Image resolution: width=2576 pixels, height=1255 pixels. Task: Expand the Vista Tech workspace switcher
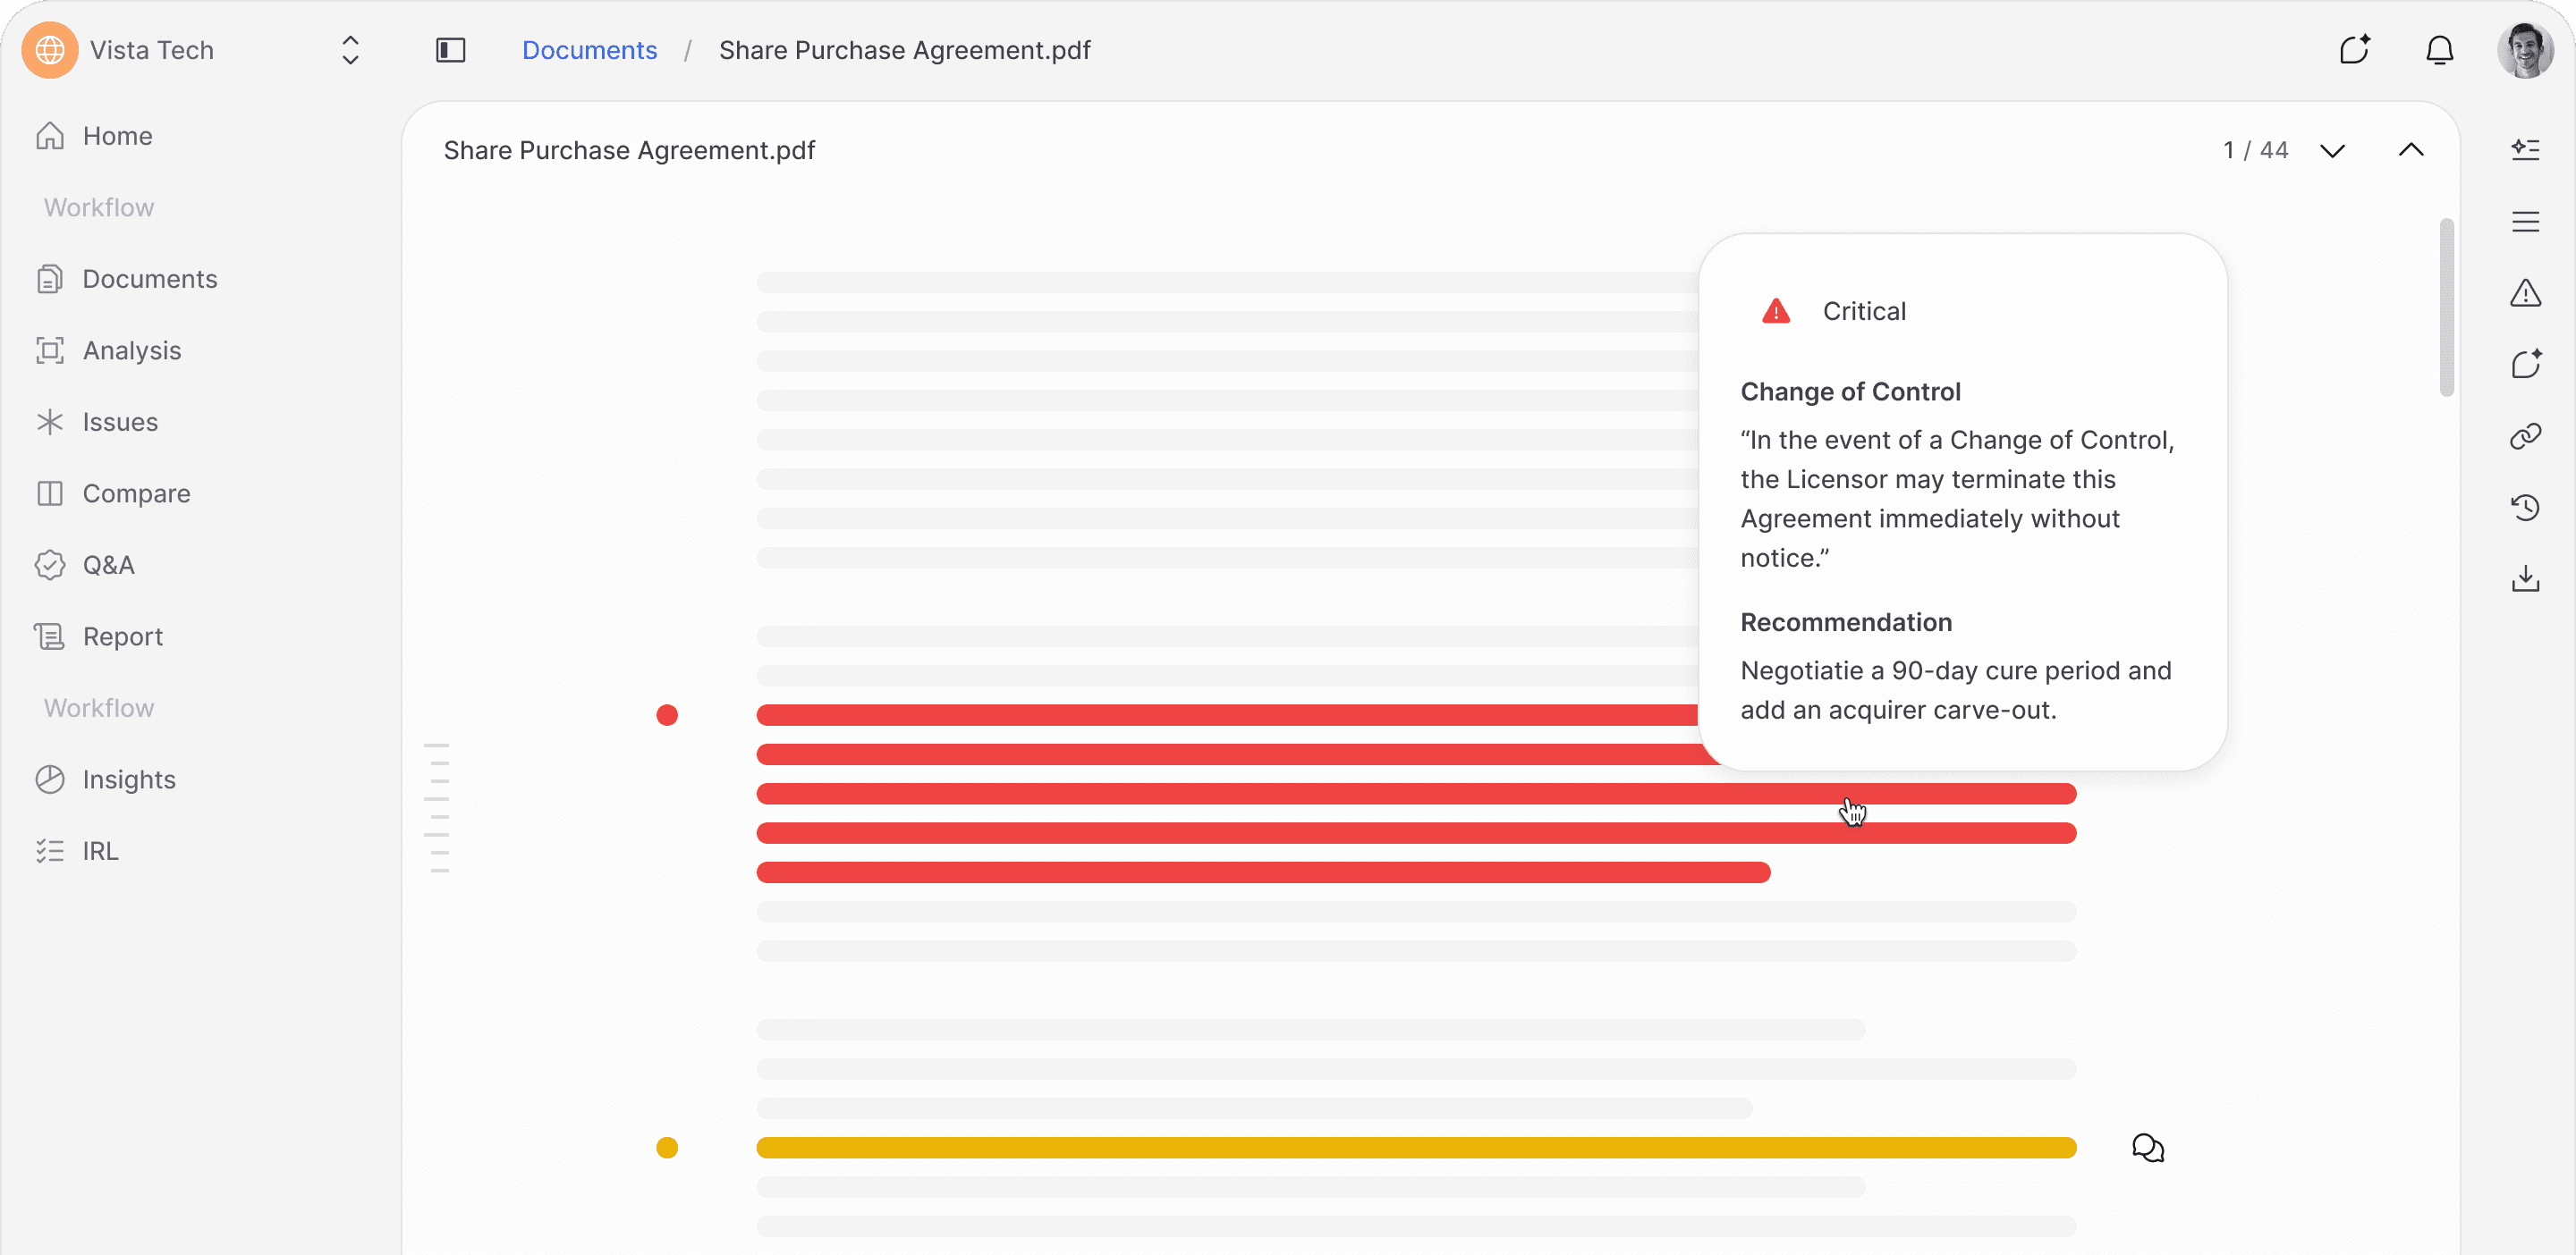[x=350, y=50]
